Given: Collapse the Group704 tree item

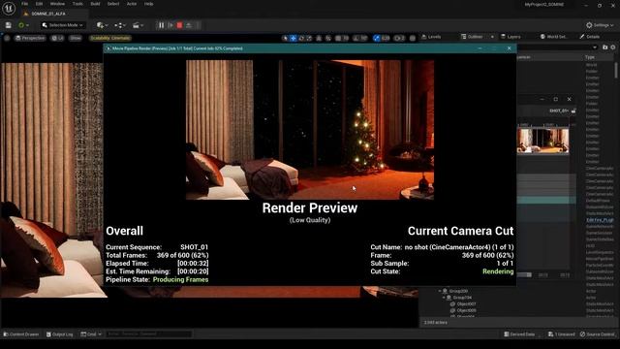Looking at the screenshot, I should (x=444, y=298).
